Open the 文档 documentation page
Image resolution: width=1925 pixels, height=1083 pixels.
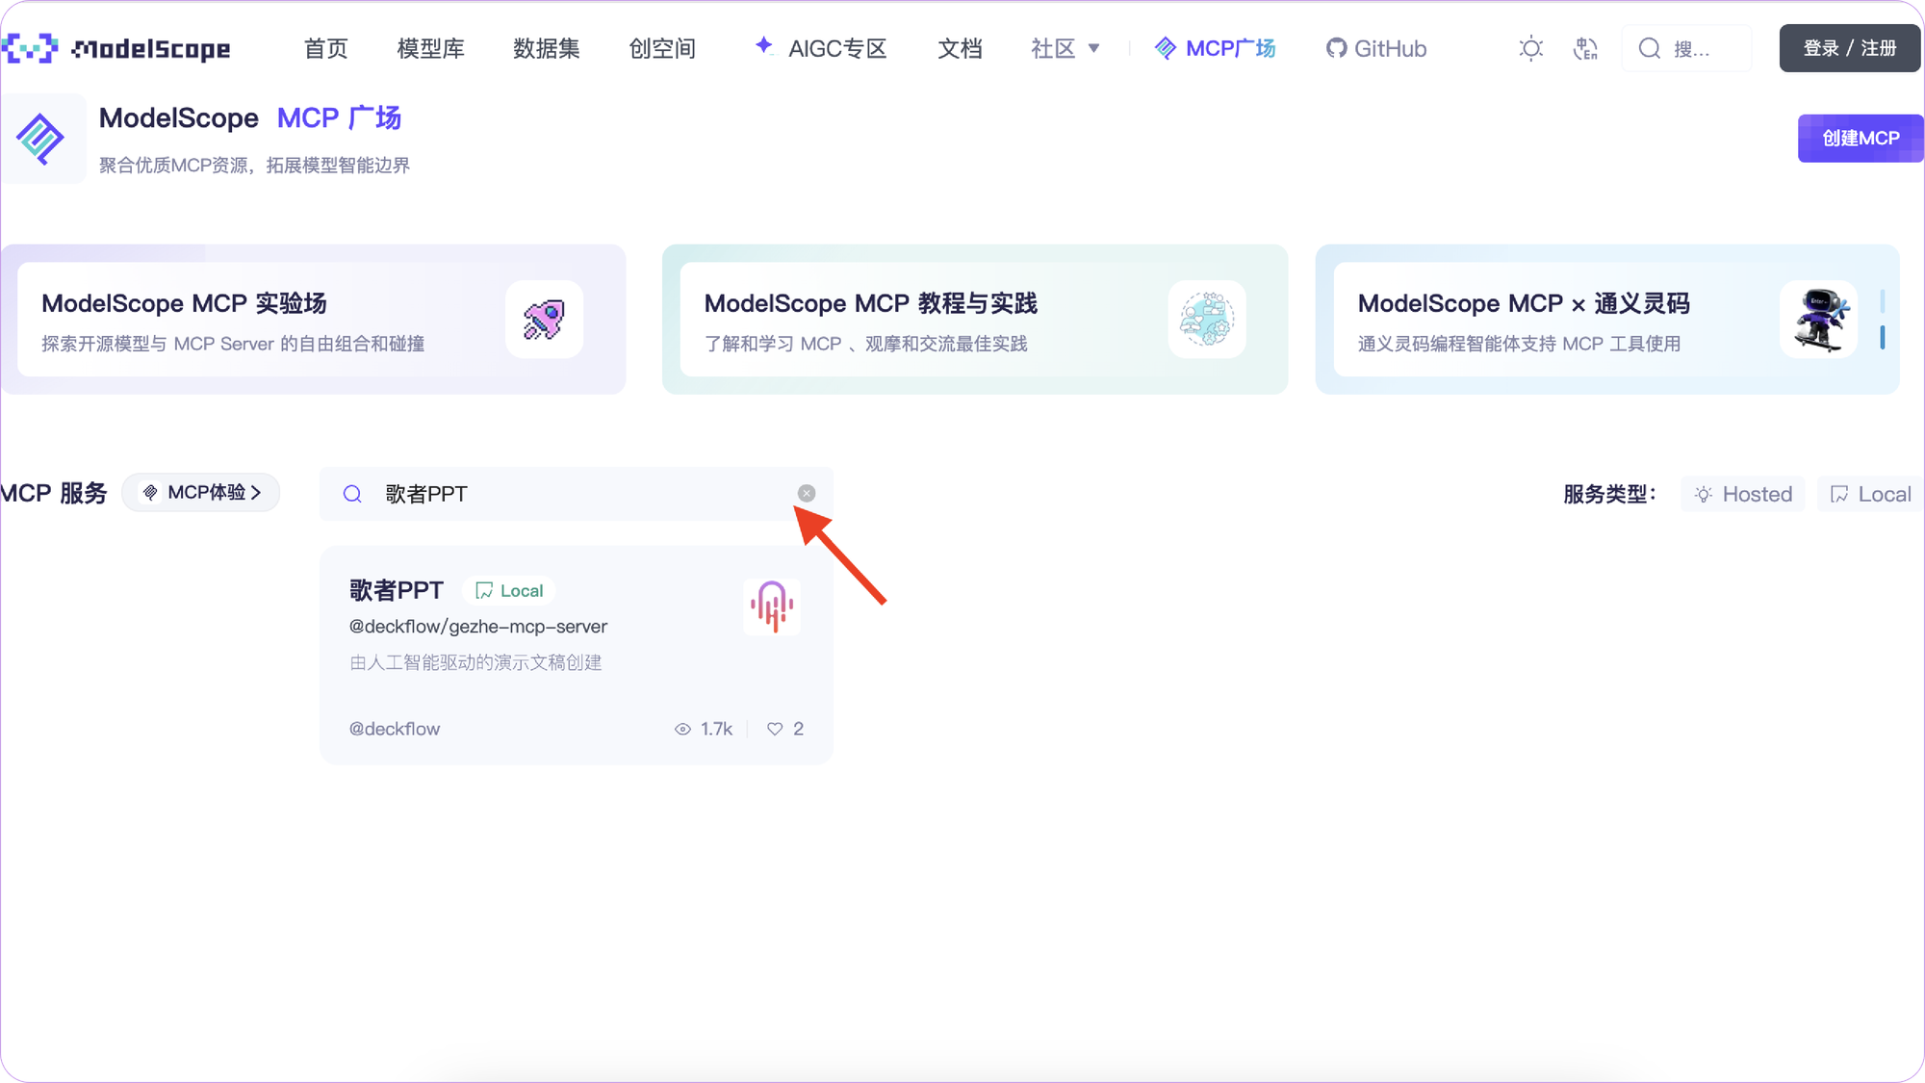coord(960,48)
